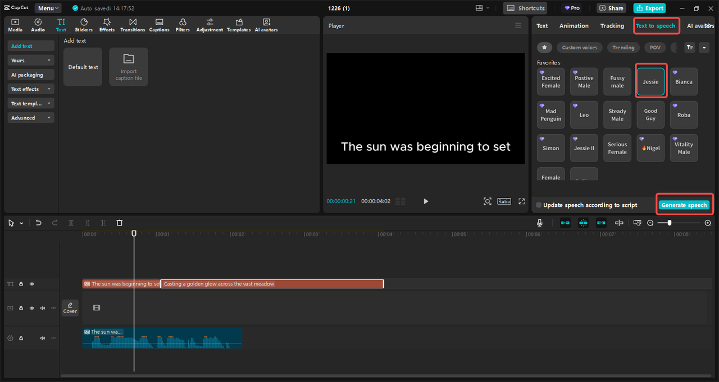Open the Transitions panel
This screenshot has width=719, height=382.
pyautogui.click(x=133, y=25)
